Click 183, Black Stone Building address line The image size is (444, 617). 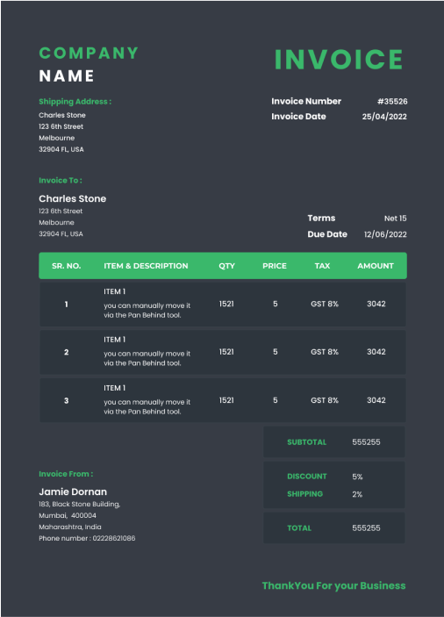coord(80,504)
